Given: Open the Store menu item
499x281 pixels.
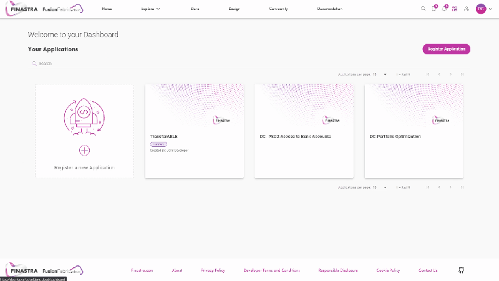Looking at the screenshot, I should pos(195,9).
